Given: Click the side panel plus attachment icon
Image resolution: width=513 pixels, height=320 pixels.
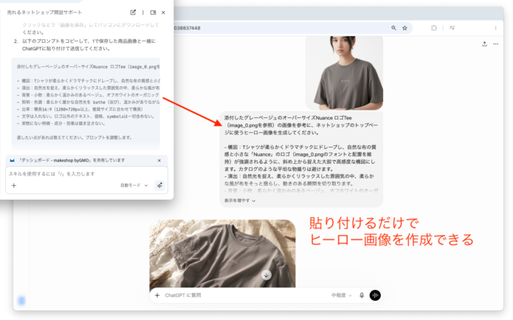Looking at the screenshot, I should 14,185.
